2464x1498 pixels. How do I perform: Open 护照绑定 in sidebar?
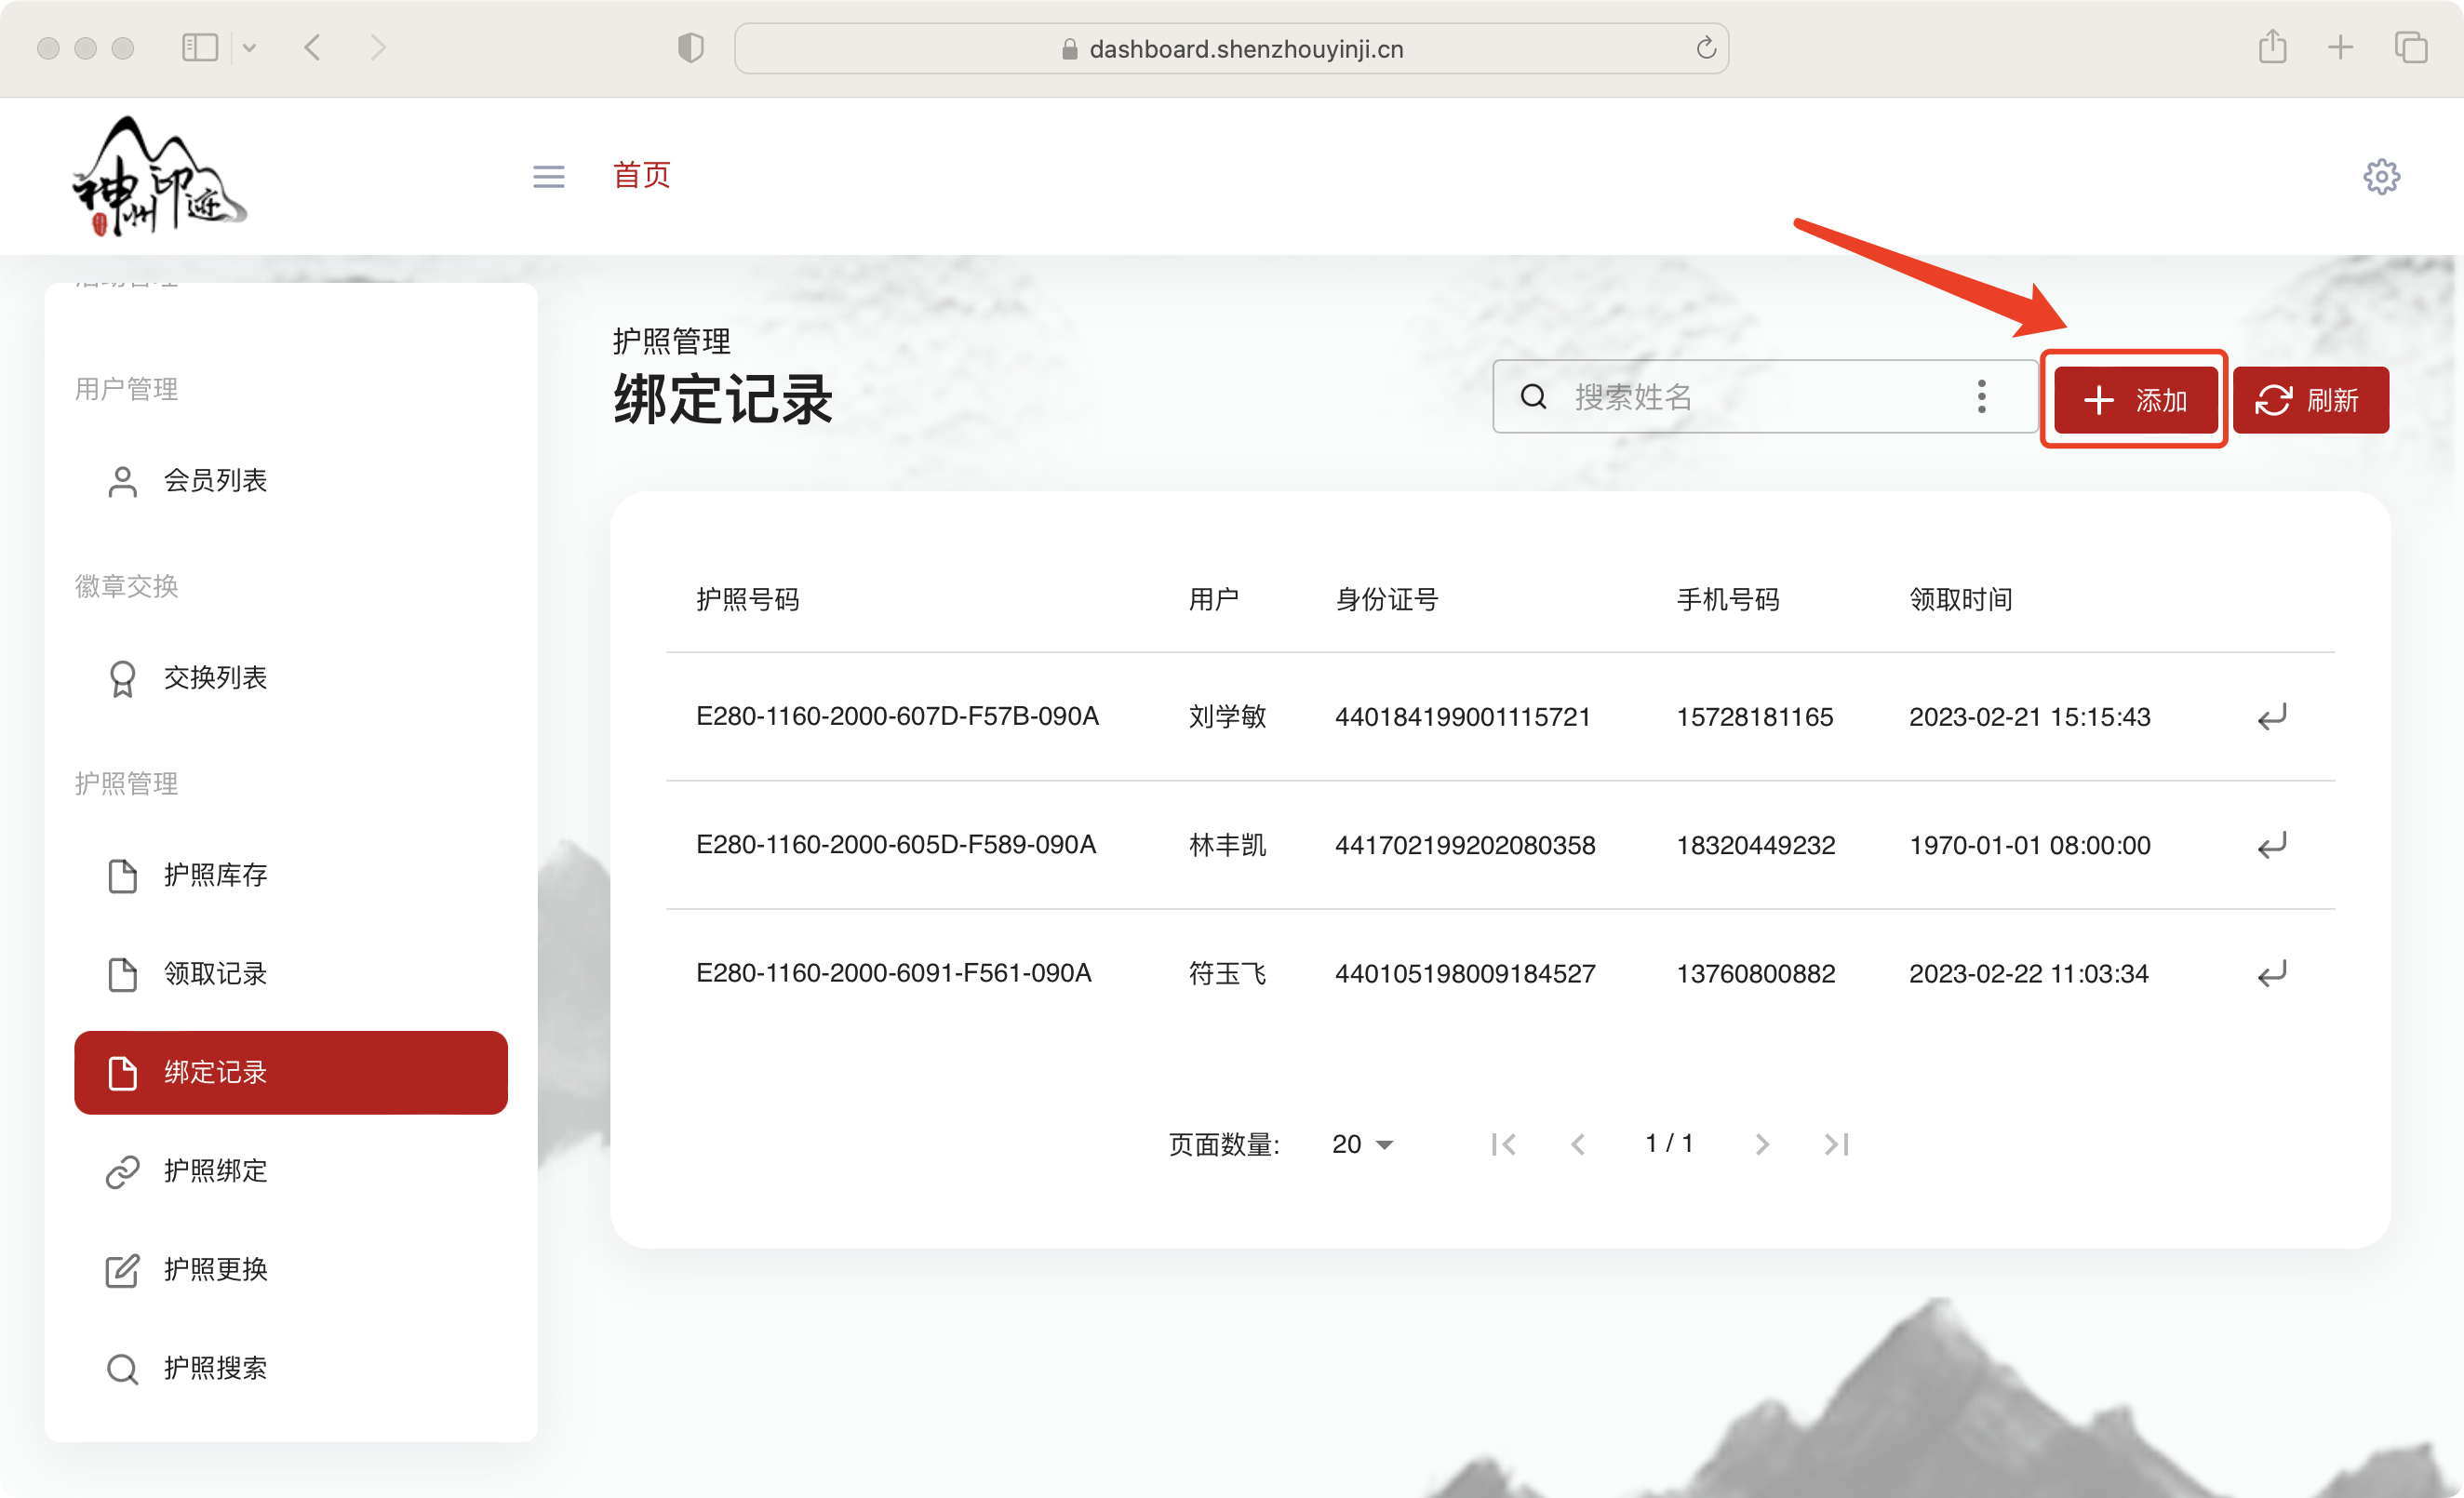[x=215, y=1171]
